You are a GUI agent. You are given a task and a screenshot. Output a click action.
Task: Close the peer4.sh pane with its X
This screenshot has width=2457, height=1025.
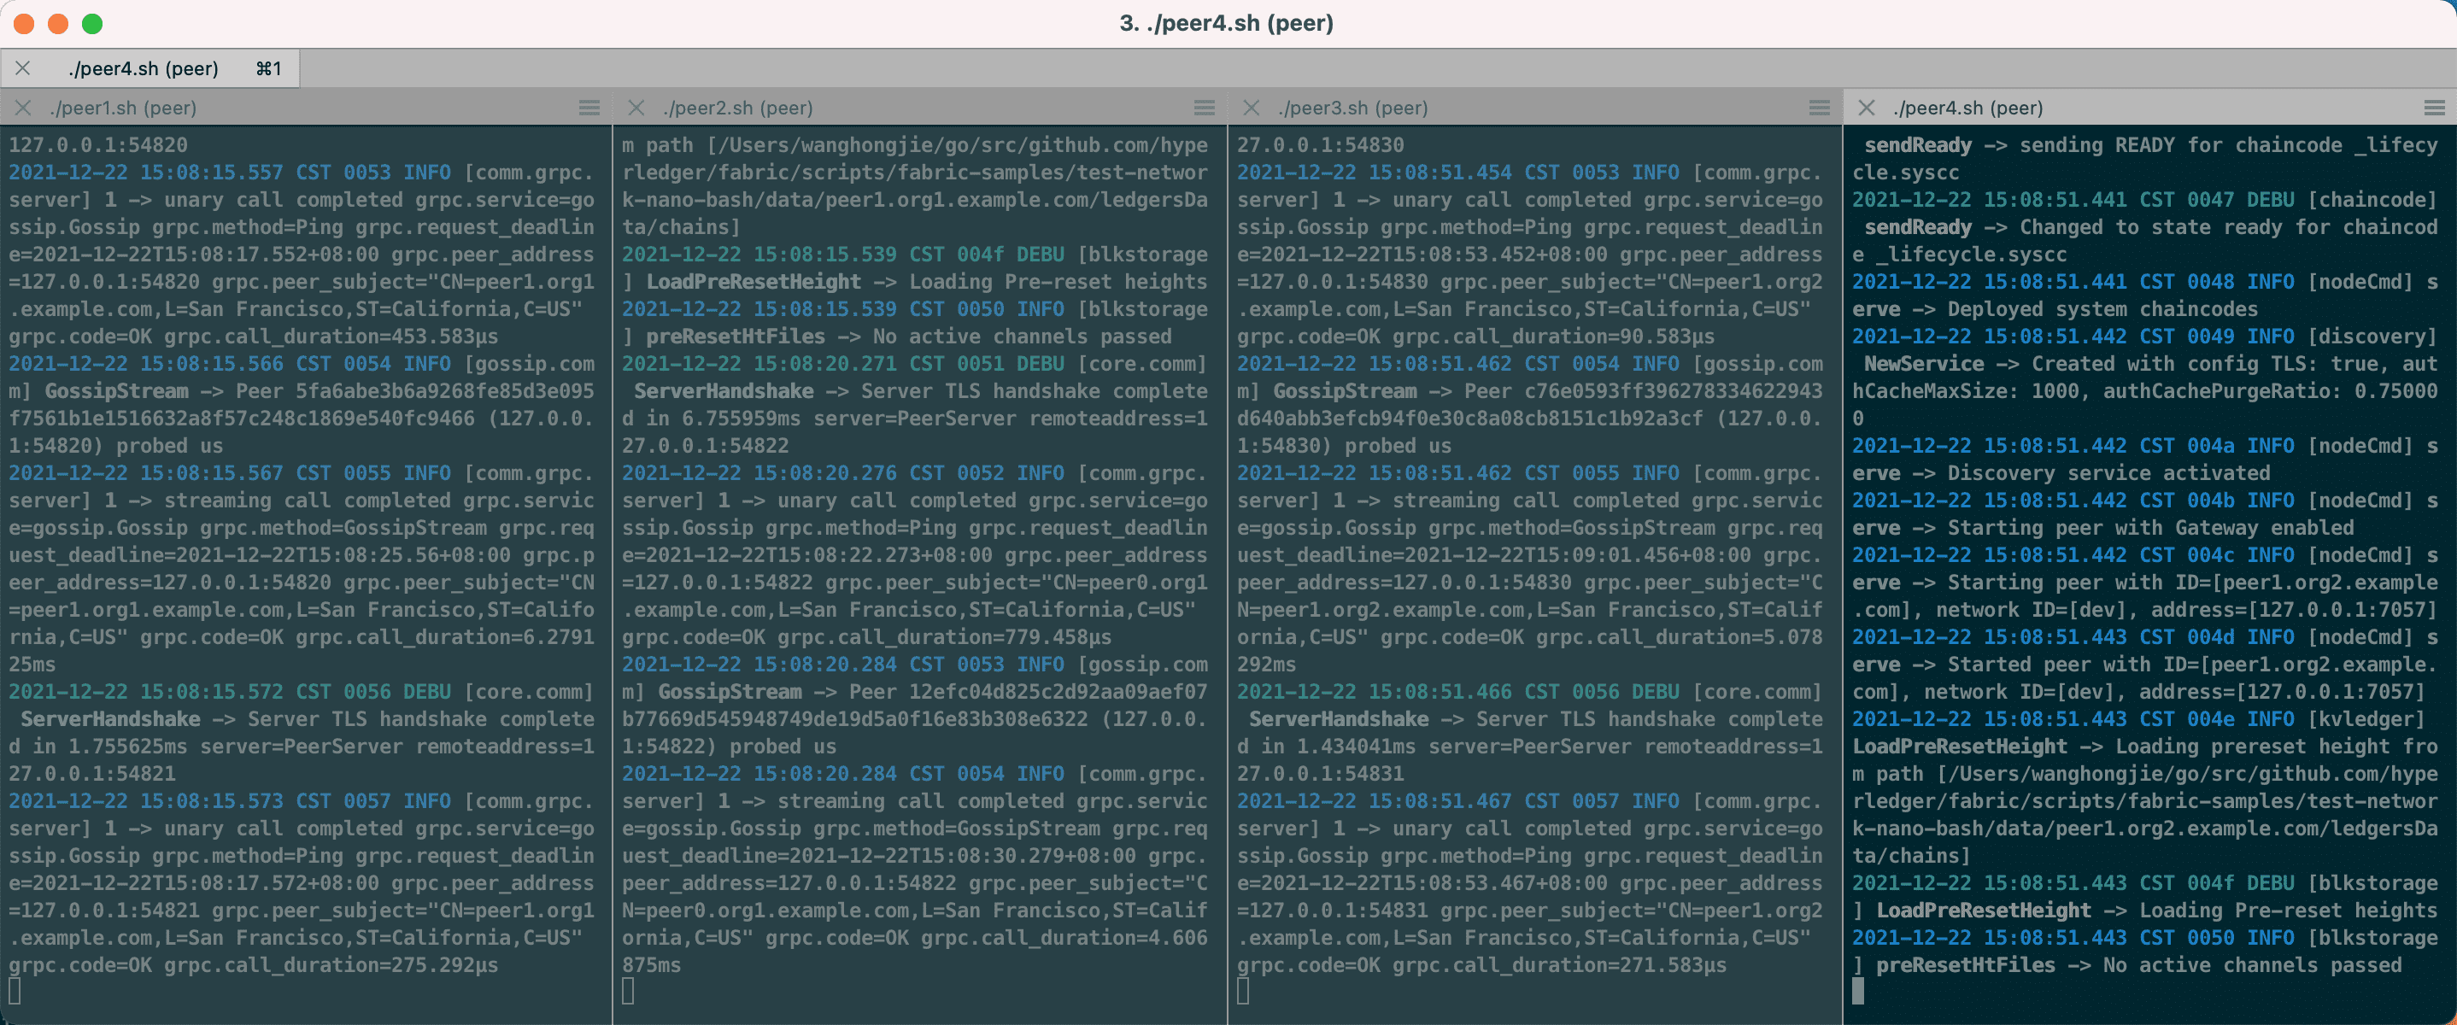click(x=1867, y=108)
